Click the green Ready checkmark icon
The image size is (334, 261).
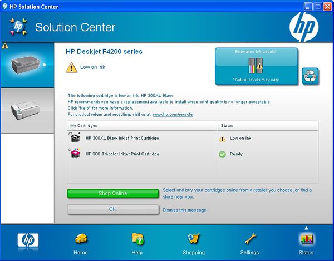pyautogui.click(x=222, y=154)
